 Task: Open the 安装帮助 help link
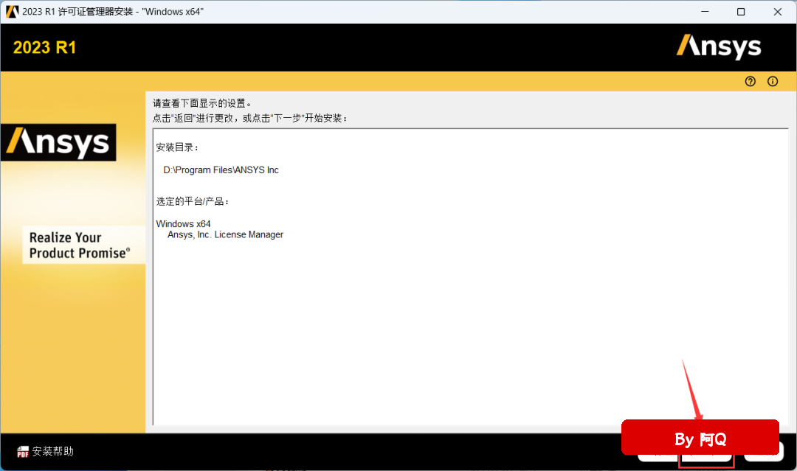(x=52, y=451)
